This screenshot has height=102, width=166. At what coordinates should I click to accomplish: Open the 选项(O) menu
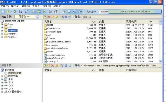point(47,6)
